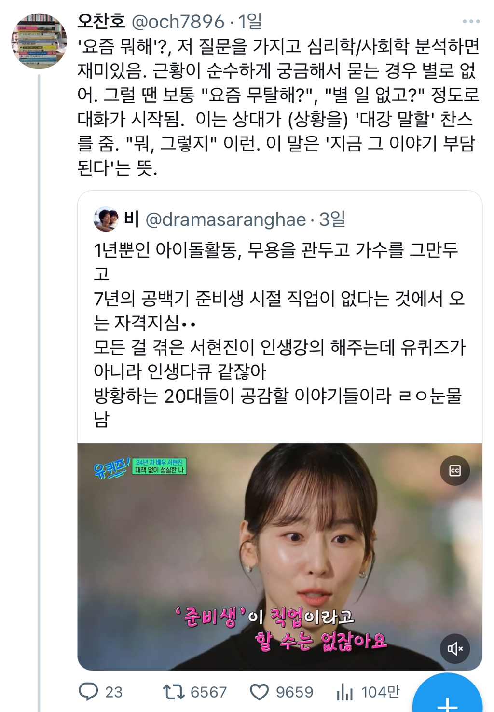
Task: Open the view analytics bar chart icon
Action: coord(345,692)
